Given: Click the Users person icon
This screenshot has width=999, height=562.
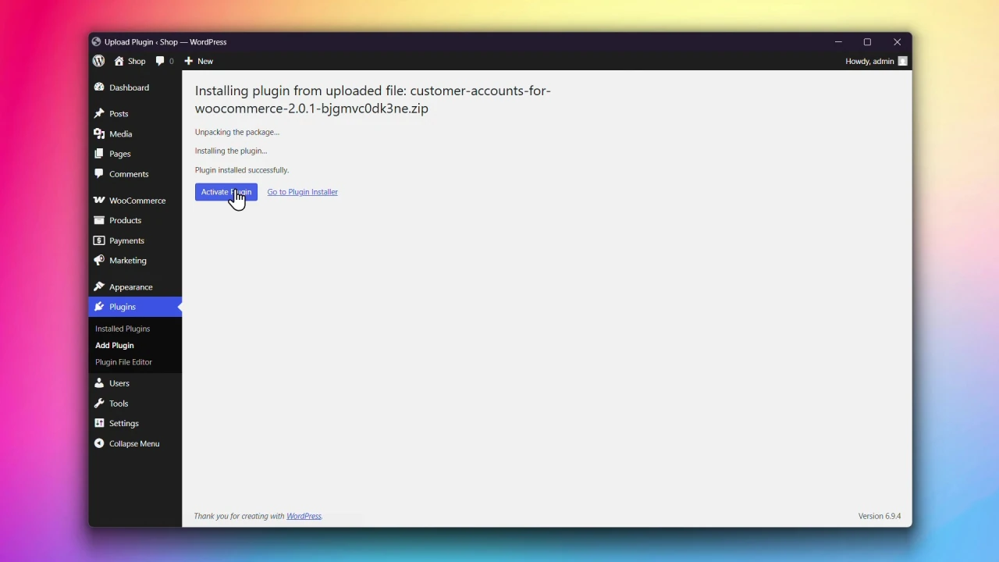Looking at the screenshot, I should click(99, 383).
